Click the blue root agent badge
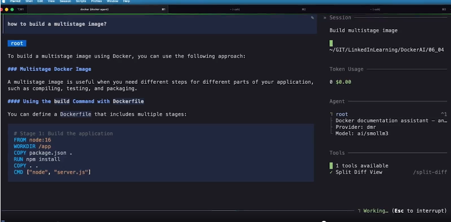Screen dimensions: 451x222 pyautogui.click(x=17, y=44)
